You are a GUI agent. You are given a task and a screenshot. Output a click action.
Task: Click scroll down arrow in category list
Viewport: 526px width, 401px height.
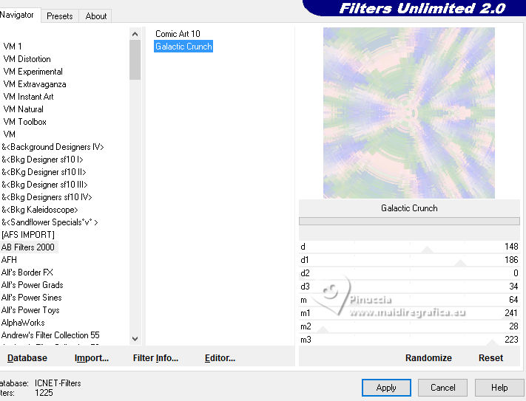[x=135, y=339]
